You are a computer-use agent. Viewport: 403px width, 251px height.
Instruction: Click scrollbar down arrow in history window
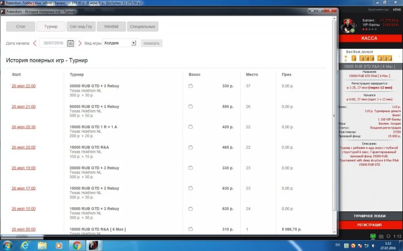[334, 232]
